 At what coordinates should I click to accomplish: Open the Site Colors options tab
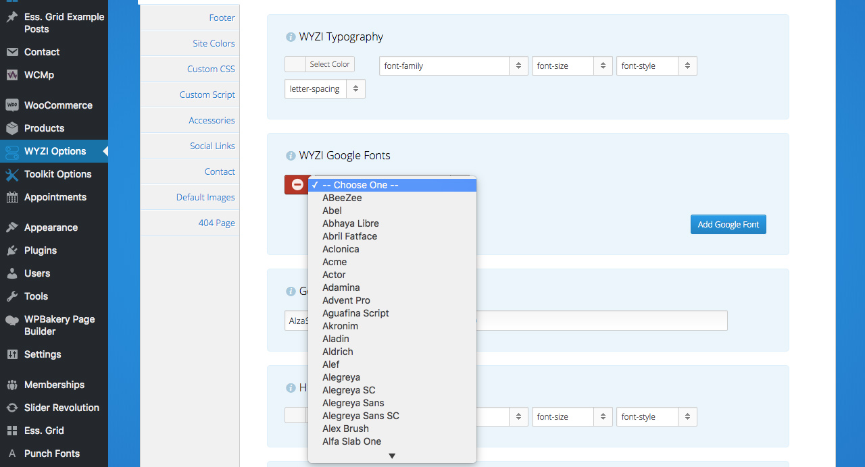coord(190,43)
